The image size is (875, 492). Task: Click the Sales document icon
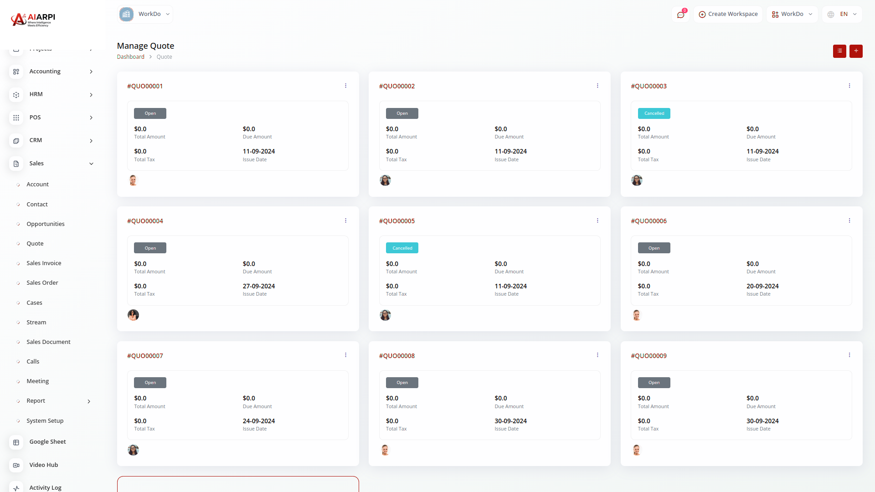(x=16, y=164)
